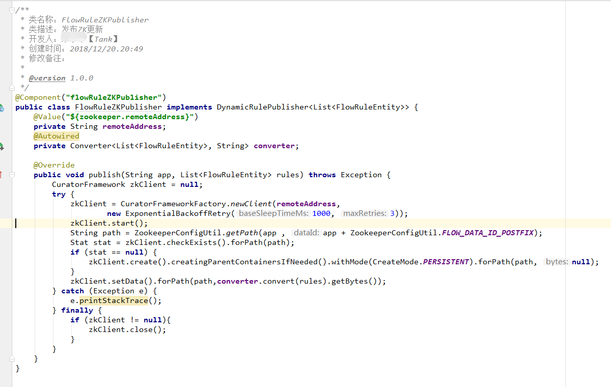The image size is (611, 387).
Task: Click the bytes: parameter hint
Action: (557, 262)
